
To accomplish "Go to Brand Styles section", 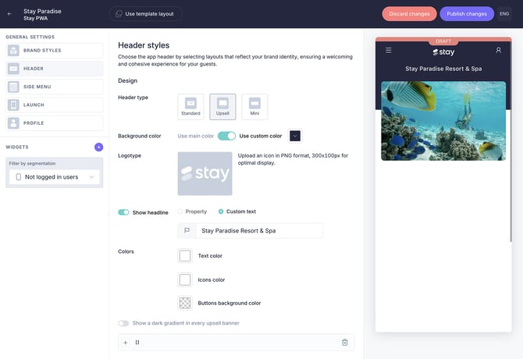I will click(55, 50).
